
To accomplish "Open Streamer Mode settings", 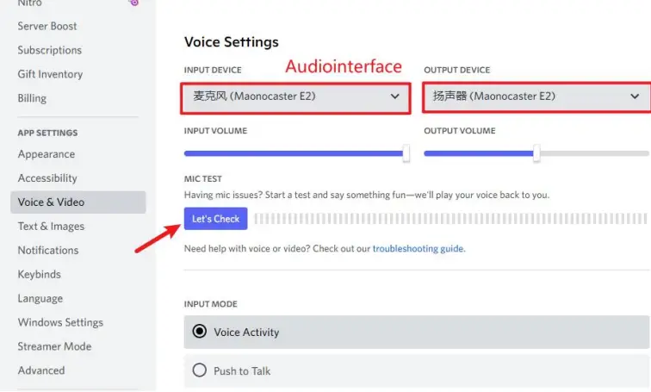I will pyautogui.click(x=54, y=346).
